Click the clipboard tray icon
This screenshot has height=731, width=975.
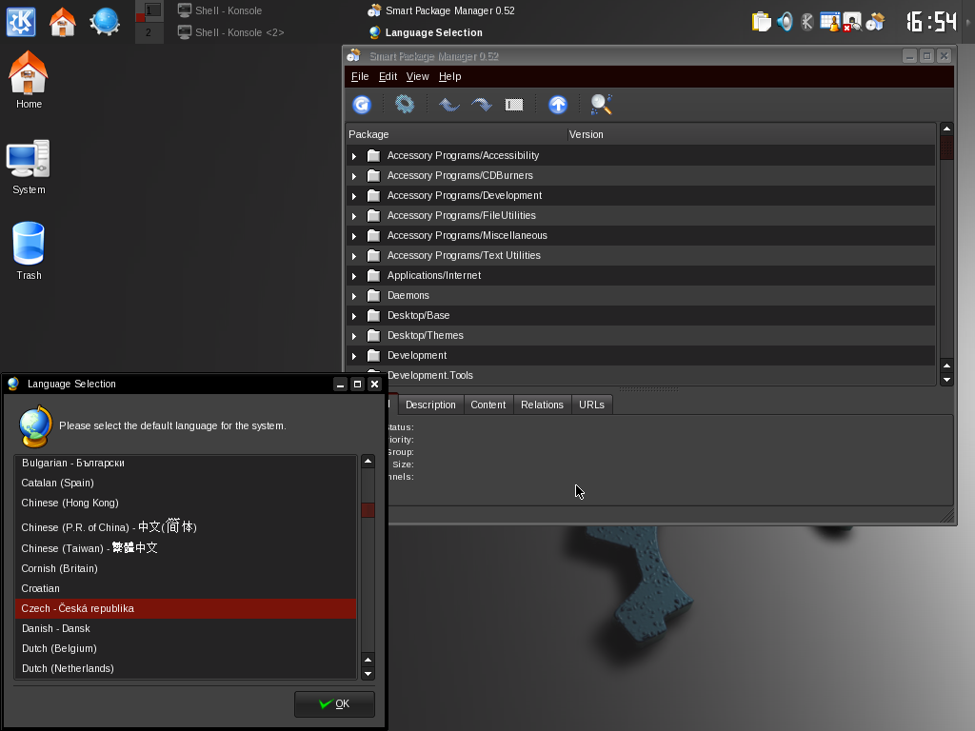coord(761,22)
